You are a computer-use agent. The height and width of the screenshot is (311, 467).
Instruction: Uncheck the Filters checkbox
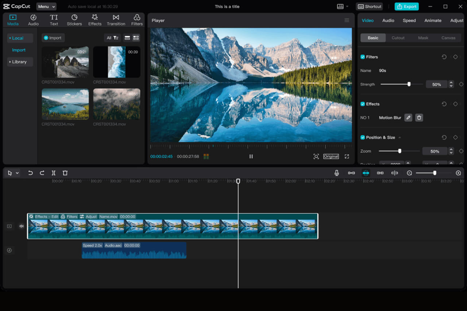click(x=363, y=57)
